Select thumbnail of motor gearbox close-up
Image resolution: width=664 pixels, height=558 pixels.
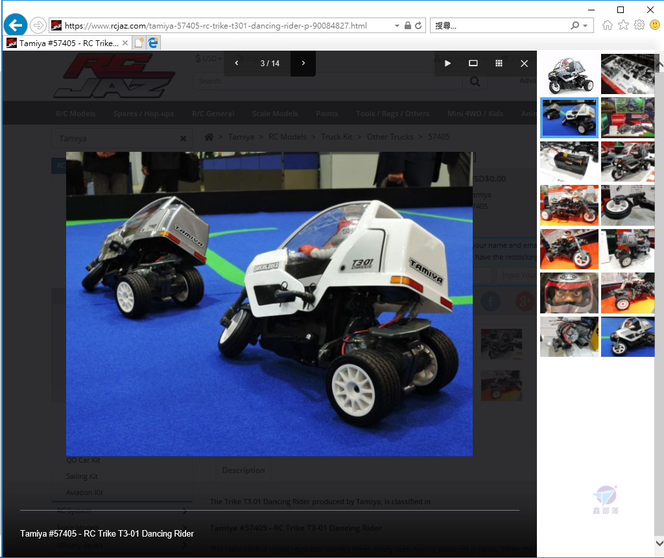point(569,336)
